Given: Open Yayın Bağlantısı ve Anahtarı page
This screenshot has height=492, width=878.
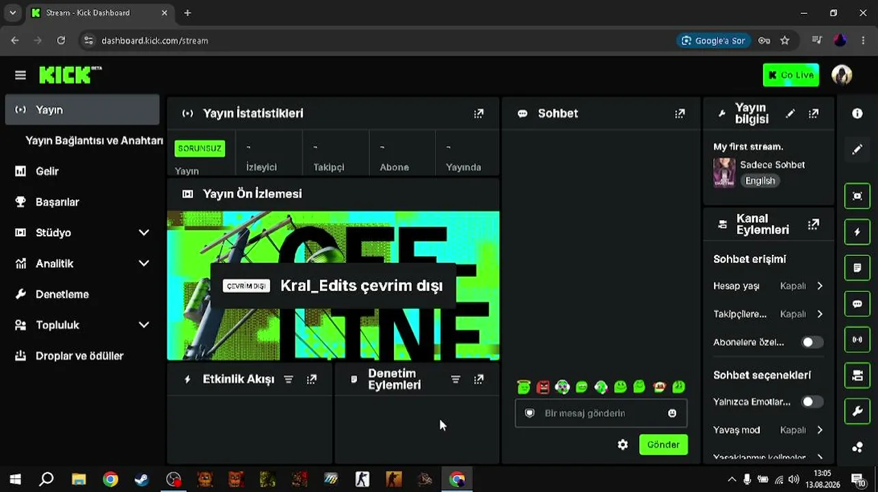Looking at the screenshot, I should coord(94,141).
